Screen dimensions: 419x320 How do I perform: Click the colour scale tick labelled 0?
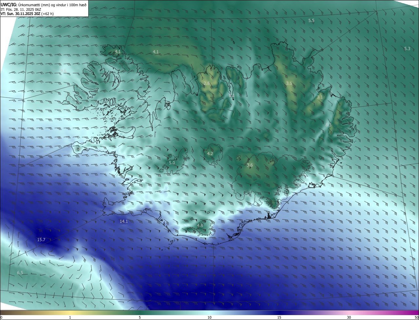[x=1, y=317]
